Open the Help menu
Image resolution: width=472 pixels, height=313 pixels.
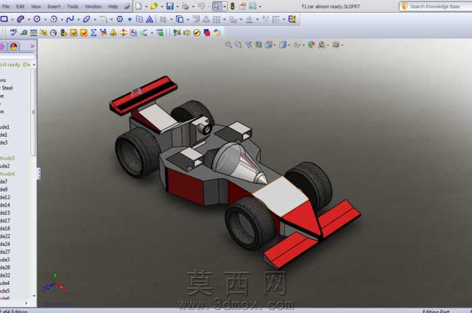113,6
